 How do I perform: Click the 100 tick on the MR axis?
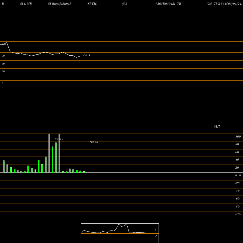click(238, 137)
